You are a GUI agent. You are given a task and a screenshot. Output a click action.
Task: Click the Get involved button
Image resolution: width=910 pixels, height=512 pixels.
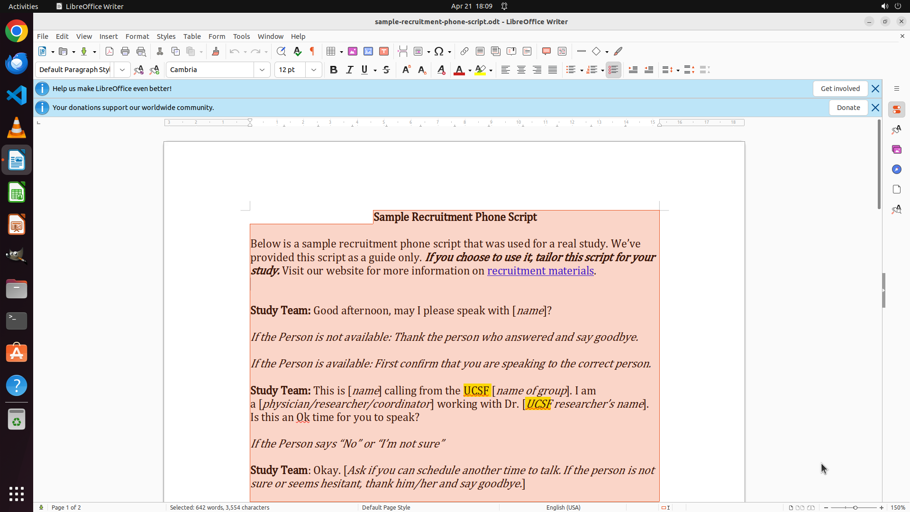click(x=840, y=89)
